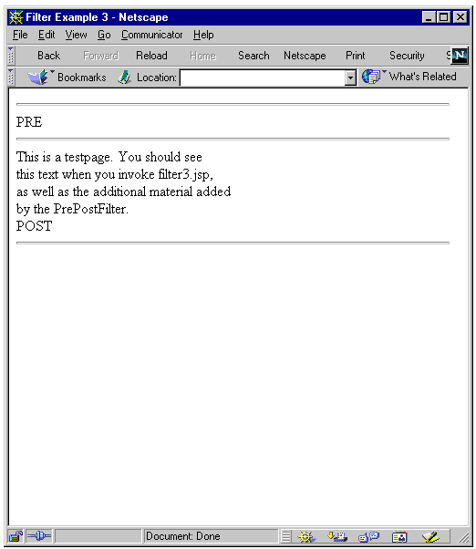Open the View menu
This screenshot has height=549, width=476.
pyautogui.click(x=76, y=35)
